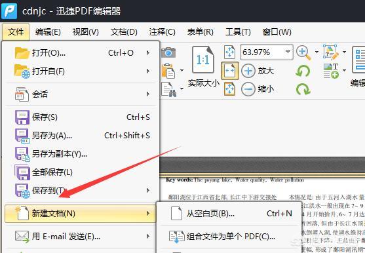Expand the 新建文档(N) submenu arrow
Screen dimensions: 365x253
(148, 214)
